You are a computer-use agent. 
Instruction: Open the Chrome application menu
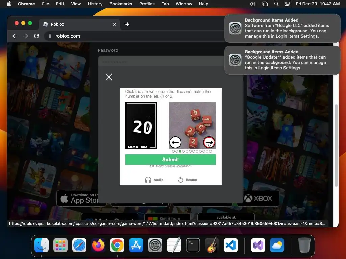26,4
